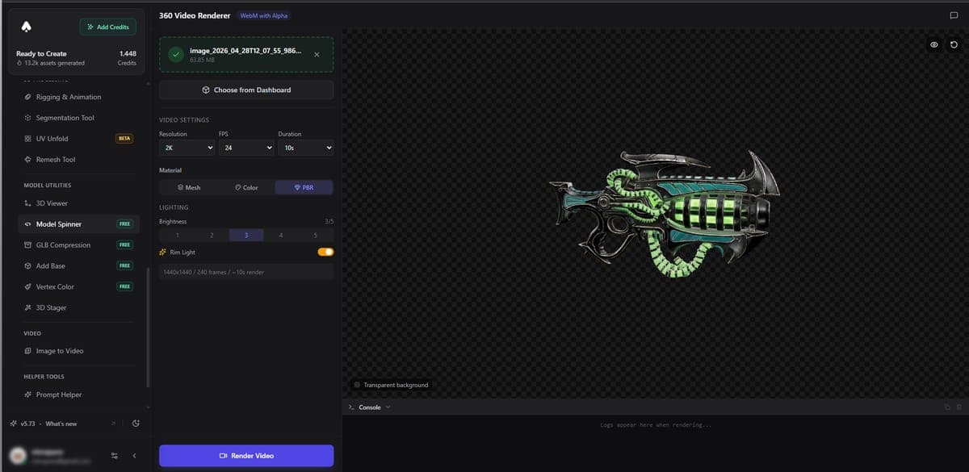Open the Resolution dropdown showing 2K
This screenshot has width=969, height=472.
pos(187,148)
